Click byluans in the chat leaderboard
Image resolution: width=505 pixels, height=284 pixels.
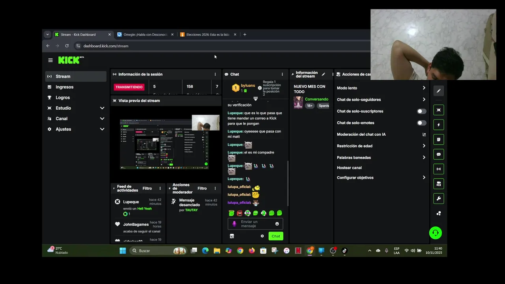tap(248, 86)
